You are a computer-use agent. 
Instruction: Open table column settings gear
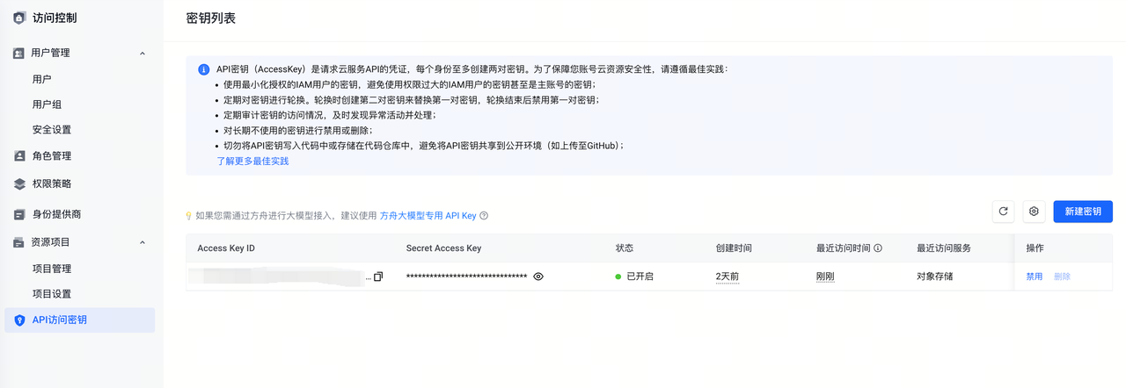[1034, 212]
